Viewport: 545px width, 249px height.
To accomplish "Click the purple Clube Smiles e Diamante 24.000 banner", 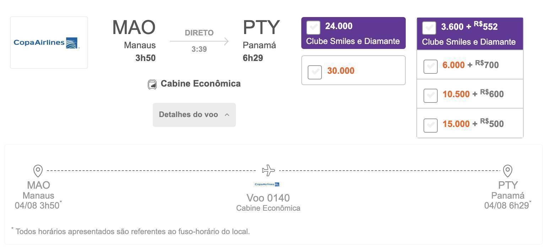I will [354, 33].
